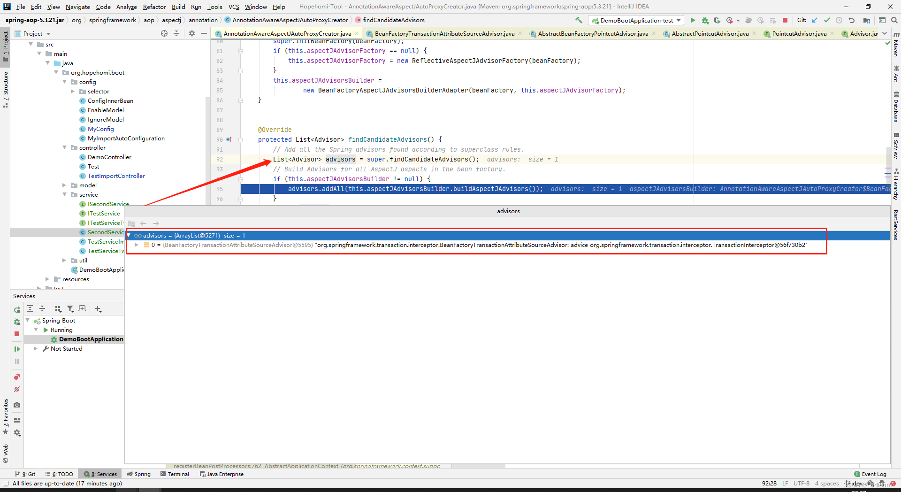
Task: Switch to BeanFactoryTransactionAttributeSourceAdvisor.java tab
Action: pos(444,33)
